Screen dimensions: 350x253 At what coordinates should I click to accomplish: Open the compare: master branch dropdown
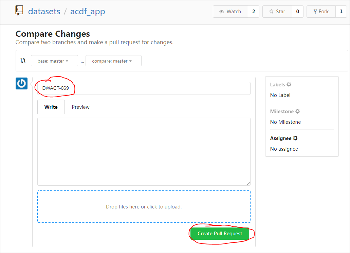[113, 61]
